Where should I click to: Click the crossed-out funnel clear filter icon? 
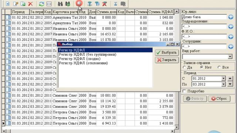104,4
